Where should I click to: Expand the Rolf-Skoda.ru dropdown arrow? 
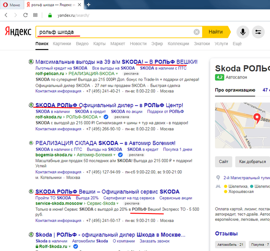70,246
